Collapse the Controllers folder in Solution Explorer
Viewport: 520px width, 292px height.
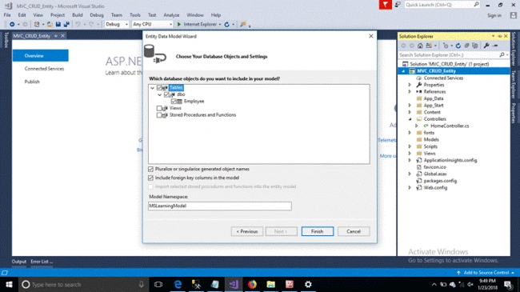pyautogui.click(x=410, y=119)
